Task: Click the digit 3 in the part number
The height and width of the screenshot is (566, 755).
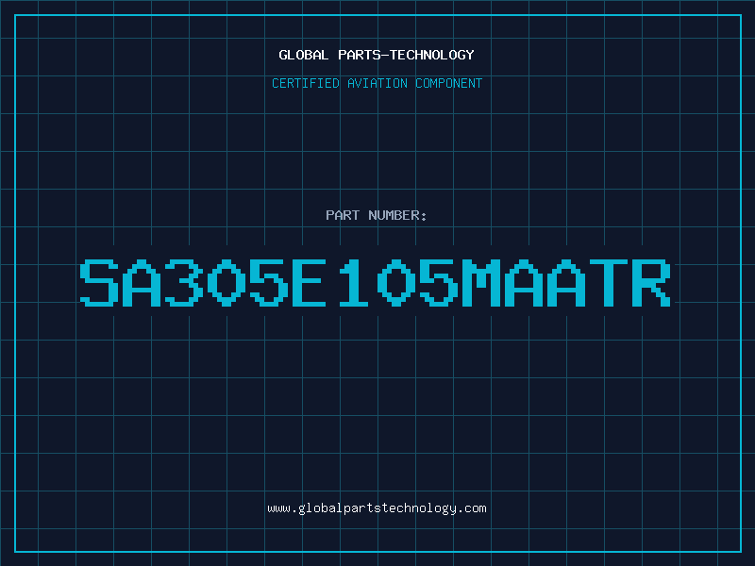Action: (x=185, y=282)
